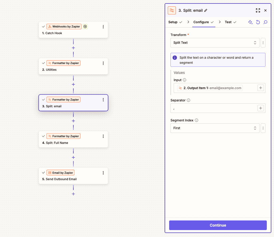Open three-dot menu on Utilities step
This screenshot has height=237, width=274.
tap(103, 63)
